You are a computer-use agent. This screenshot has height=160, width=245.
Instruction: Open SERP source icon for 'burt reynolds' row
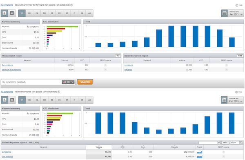224,156
